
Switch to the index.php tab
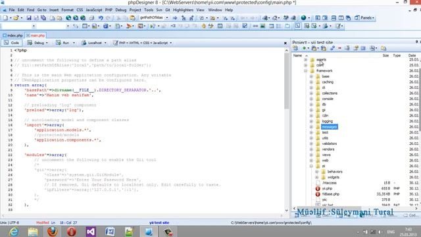click(x=12, y=36)
